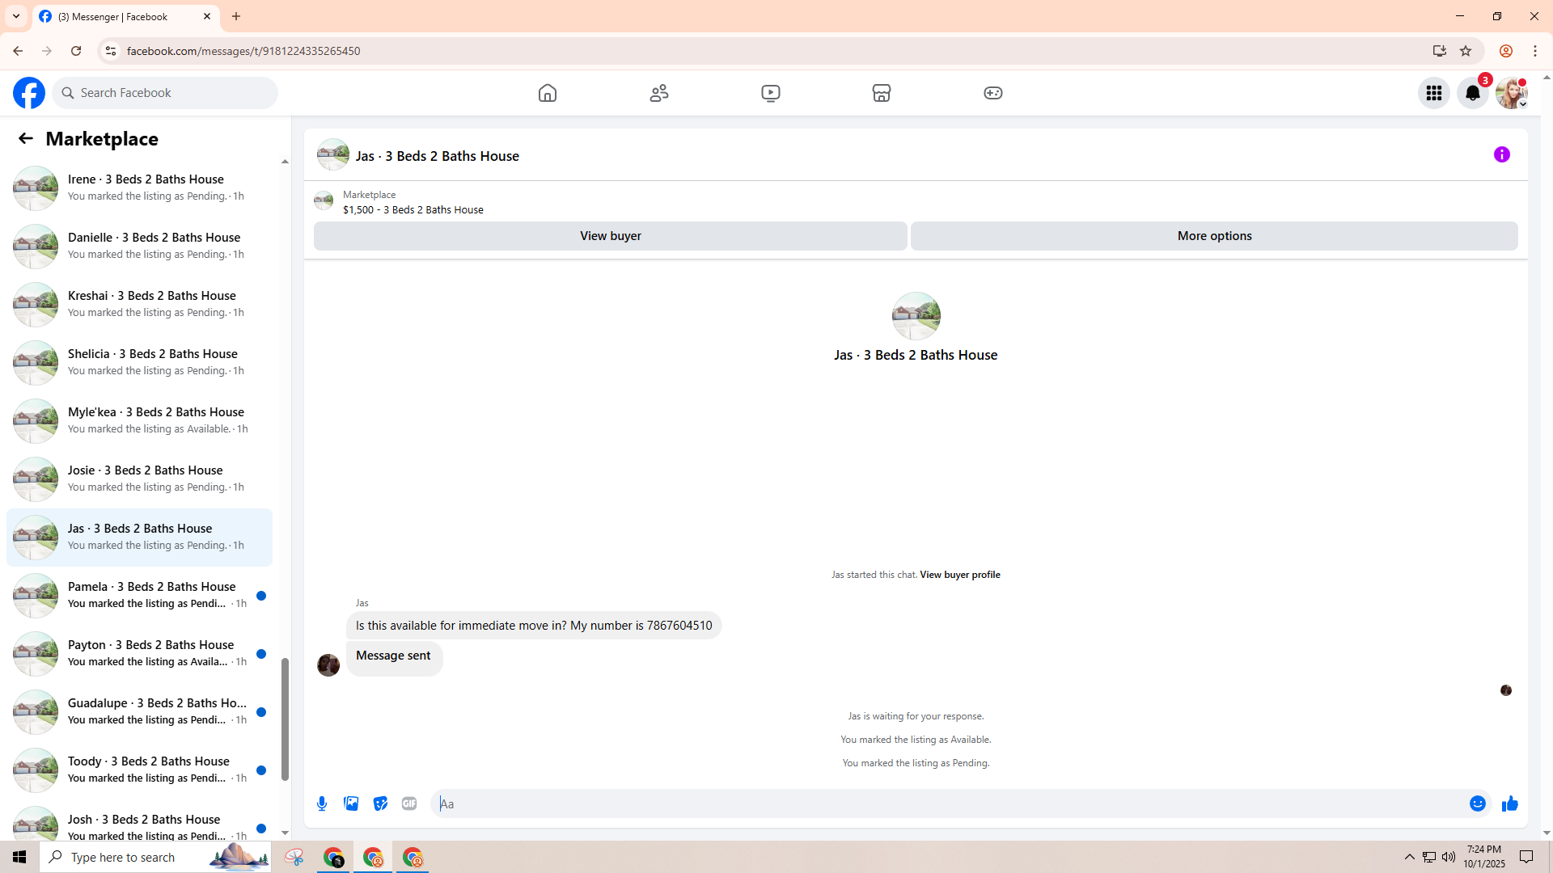The width and height of the screenshot is (1553, 873).
Task: View site information icon in address bar
Action: [111, 51]
